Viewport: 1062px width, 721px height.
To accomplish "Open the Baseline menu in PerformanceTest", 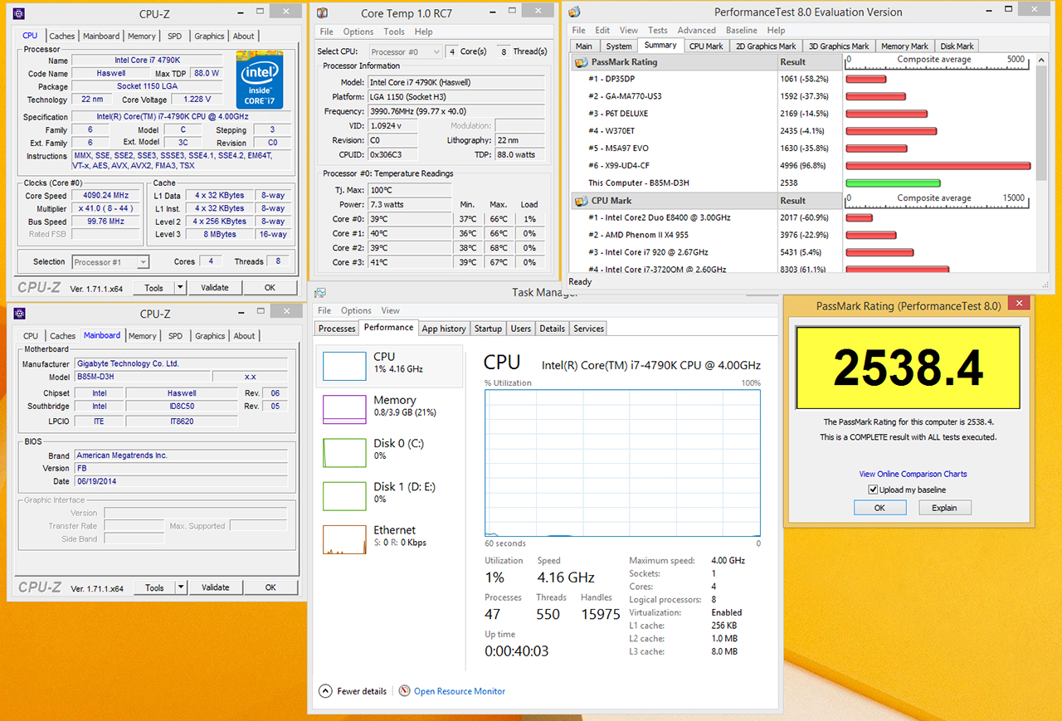I will (x=741, y=30).
